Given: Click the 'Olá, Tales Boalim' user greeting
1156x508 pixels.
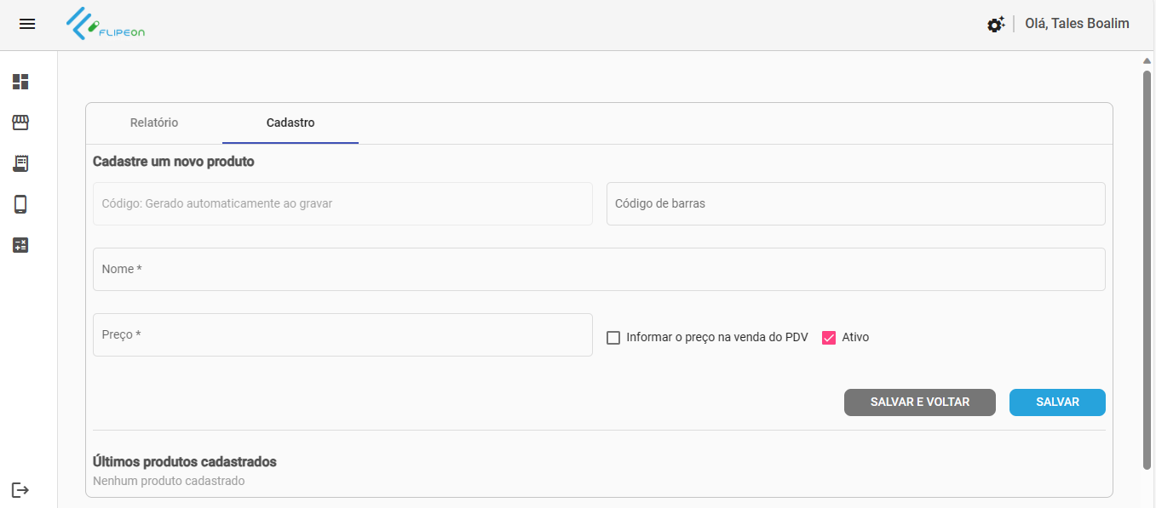Looking at the screenshot, I should [x=1077, y=24].
